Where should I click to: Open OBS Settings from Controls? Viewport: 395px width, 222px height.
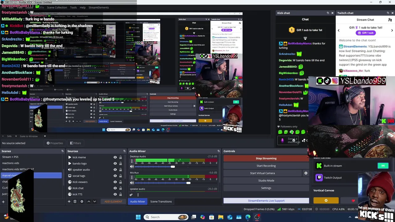click(266, 188)
